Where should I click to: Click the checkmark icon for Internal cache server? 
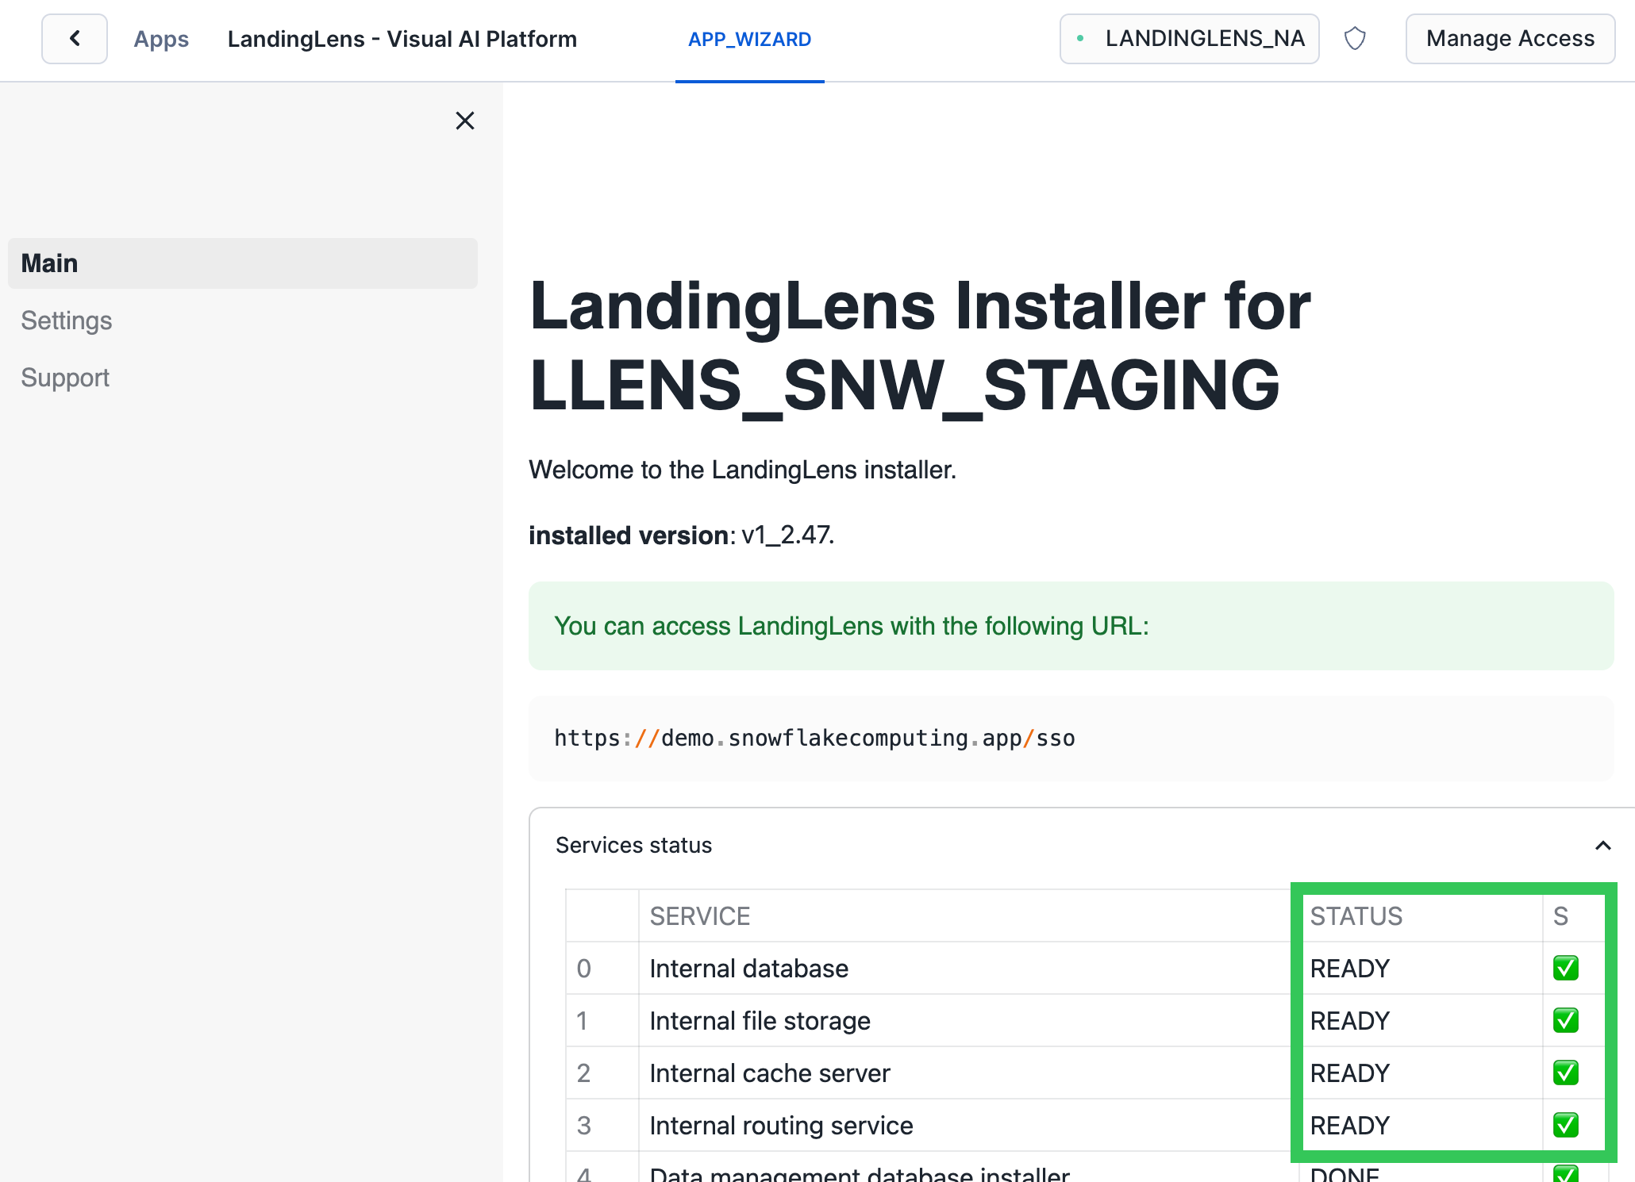coord(1564,1073)
